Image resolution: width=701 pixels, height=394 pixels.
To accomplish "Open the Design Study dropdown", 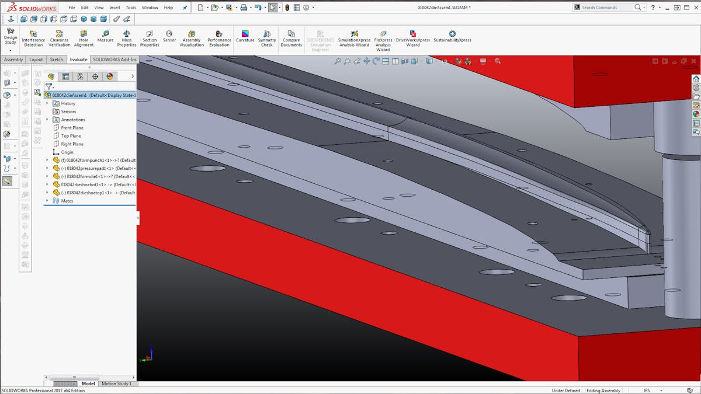I will point(11,50).
